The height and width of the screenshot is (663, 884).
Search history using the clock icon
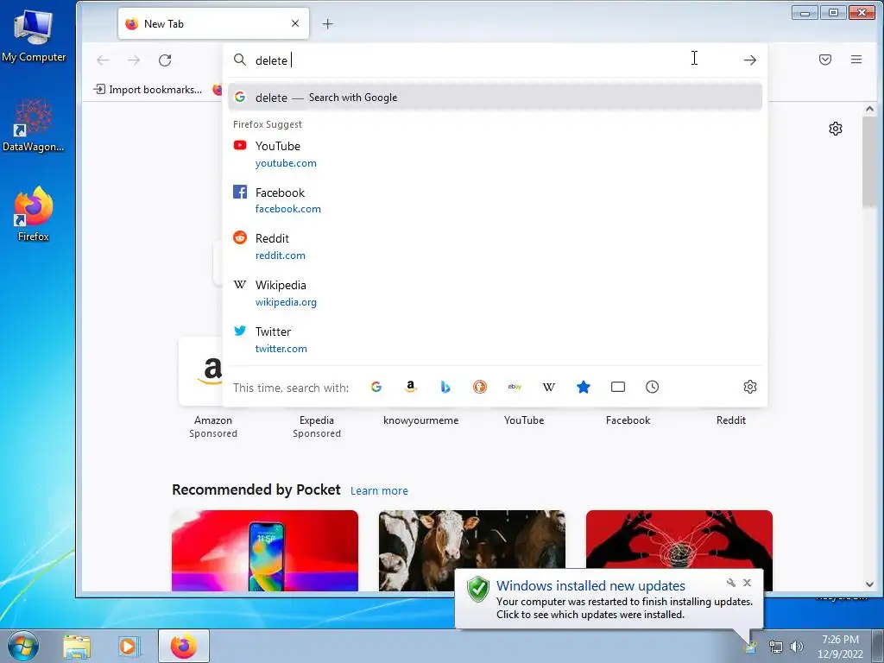click(653, 387)
